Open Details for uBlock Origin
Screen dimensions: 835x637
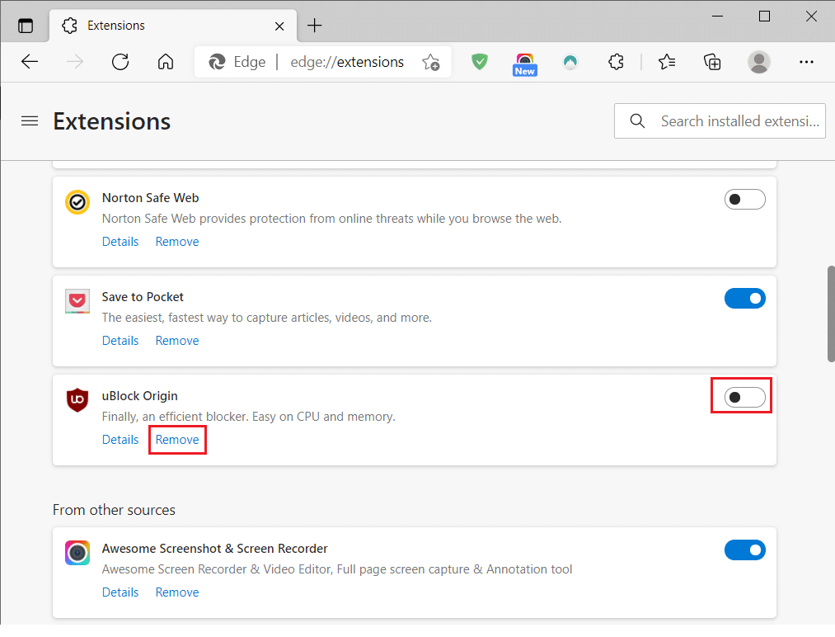coord(120,439)
